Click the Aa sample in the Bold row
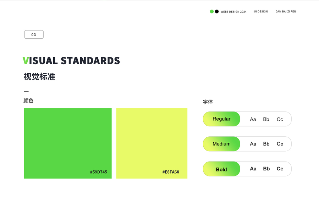Image resolution: width=319 pixels, height=213 pixels. tap(253, 169)
